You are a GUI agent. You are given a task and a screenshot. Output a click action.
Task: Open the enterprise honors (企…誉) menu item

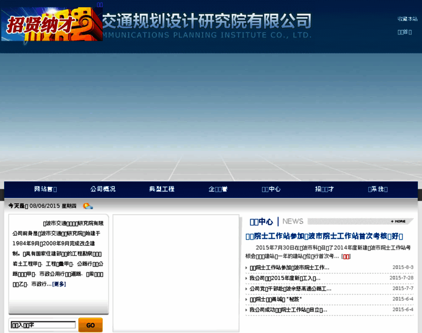click(x=218, y=189)
